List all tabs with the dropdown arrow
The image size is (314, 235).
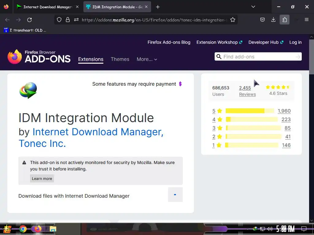pos(253,7)
